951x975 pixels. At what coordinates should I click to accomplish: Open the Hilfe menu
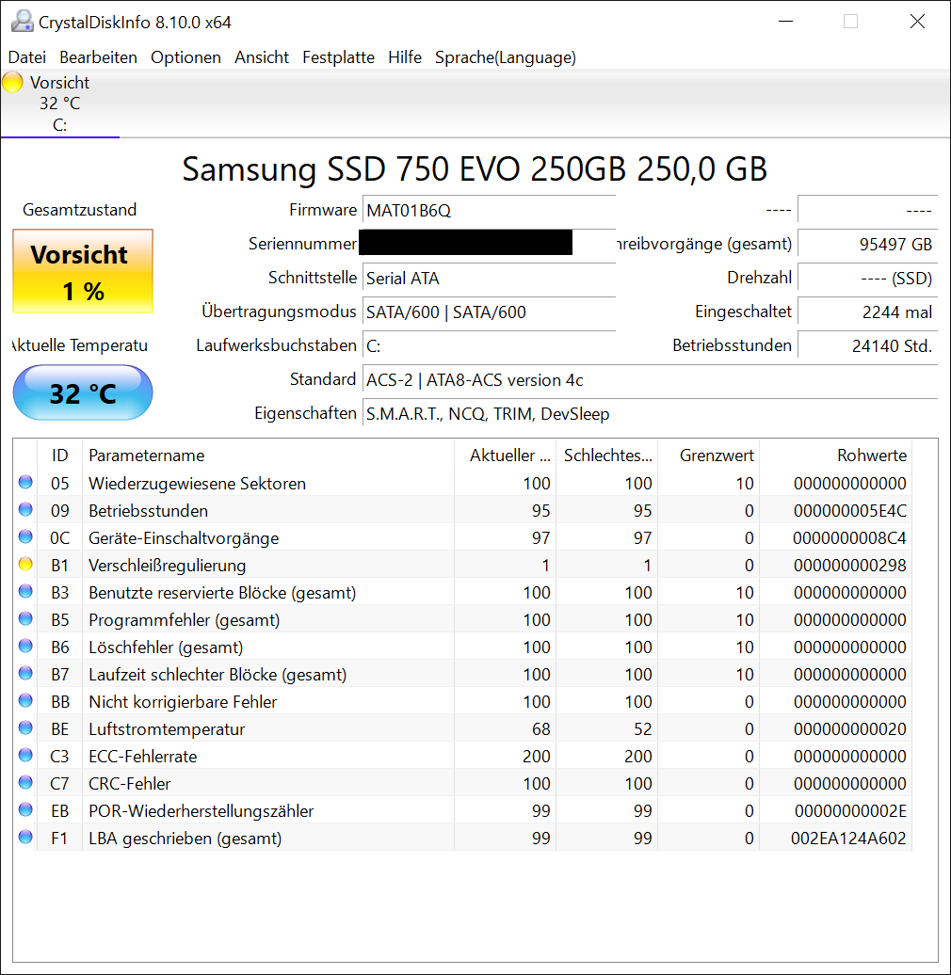[404, 57]
